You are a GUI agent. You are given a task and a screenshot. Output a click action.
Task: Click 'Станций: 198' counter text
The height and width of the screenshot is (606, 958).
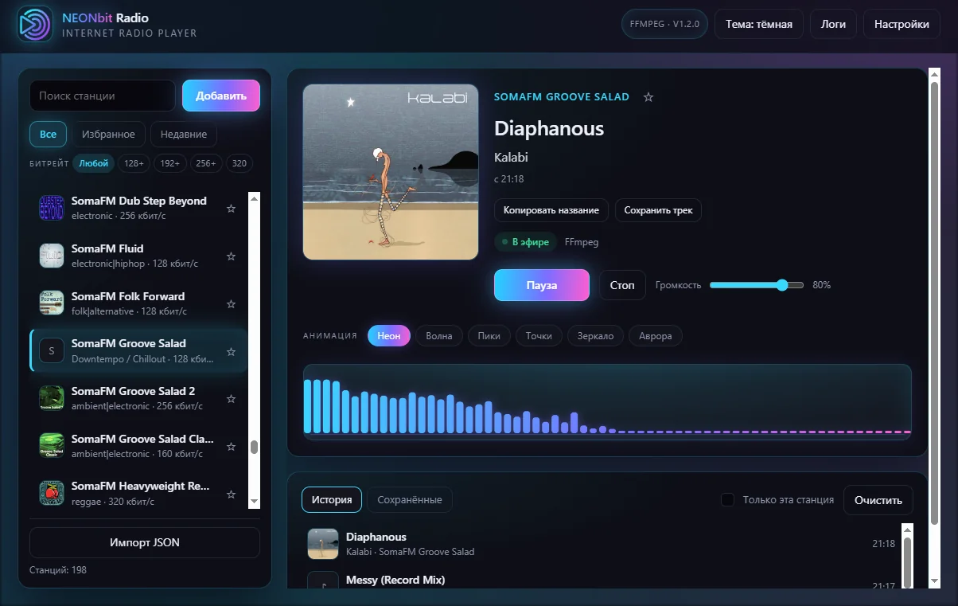[x=58, y=570]
